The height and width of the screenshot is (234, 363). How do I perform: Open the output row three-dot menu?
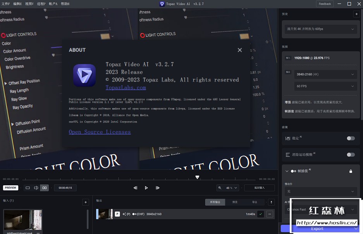coord(270,214)
